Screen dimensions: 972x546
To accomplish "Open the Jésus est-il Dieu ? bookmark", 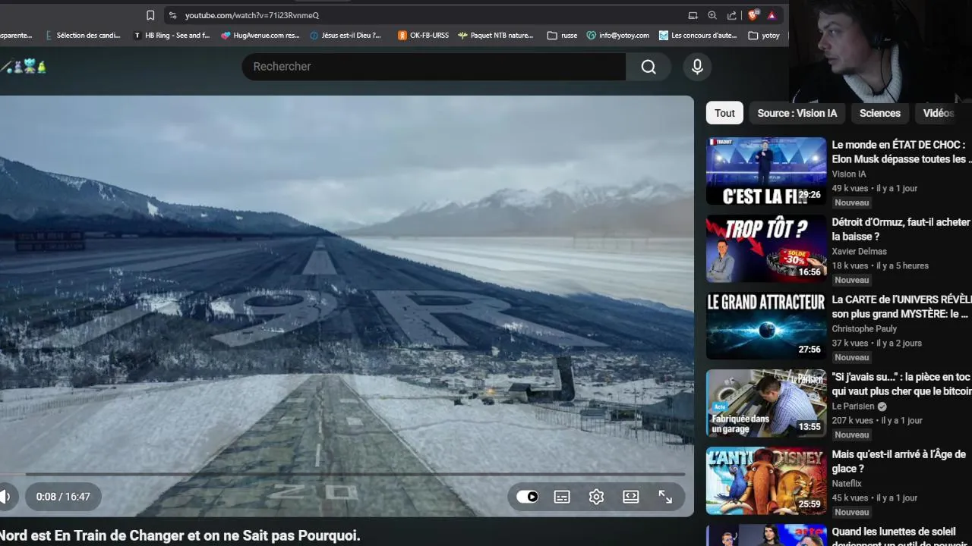I will pos(346,35).
